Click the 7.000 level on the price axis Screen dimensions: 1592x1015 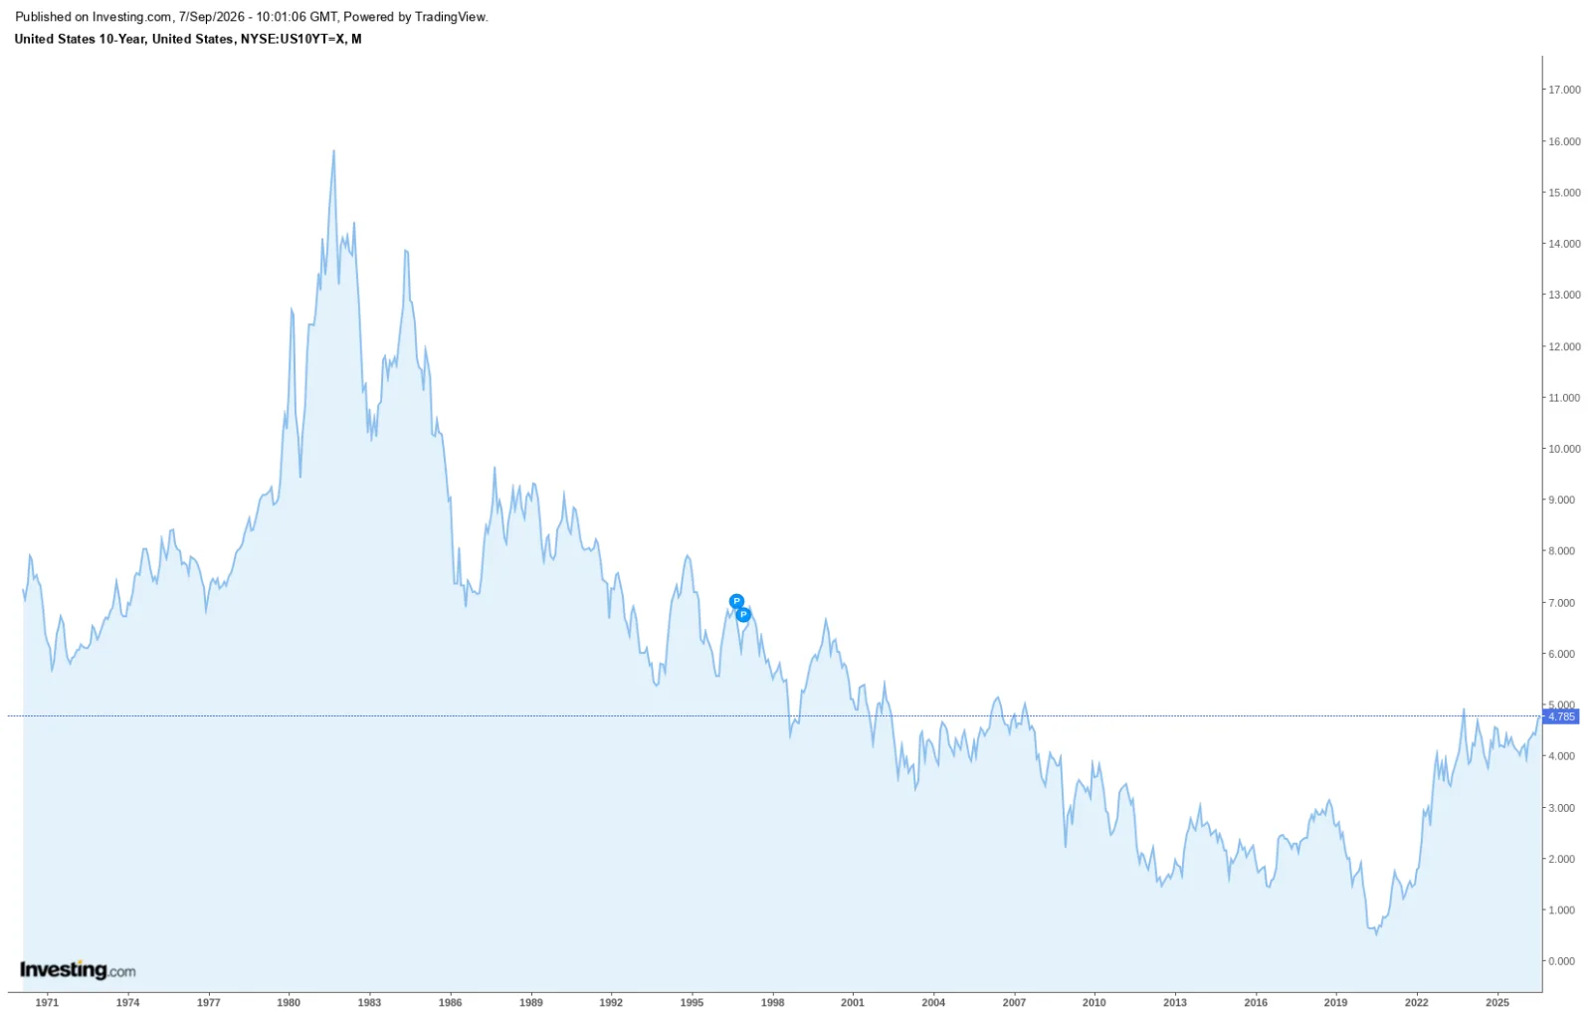(1561, 603)
